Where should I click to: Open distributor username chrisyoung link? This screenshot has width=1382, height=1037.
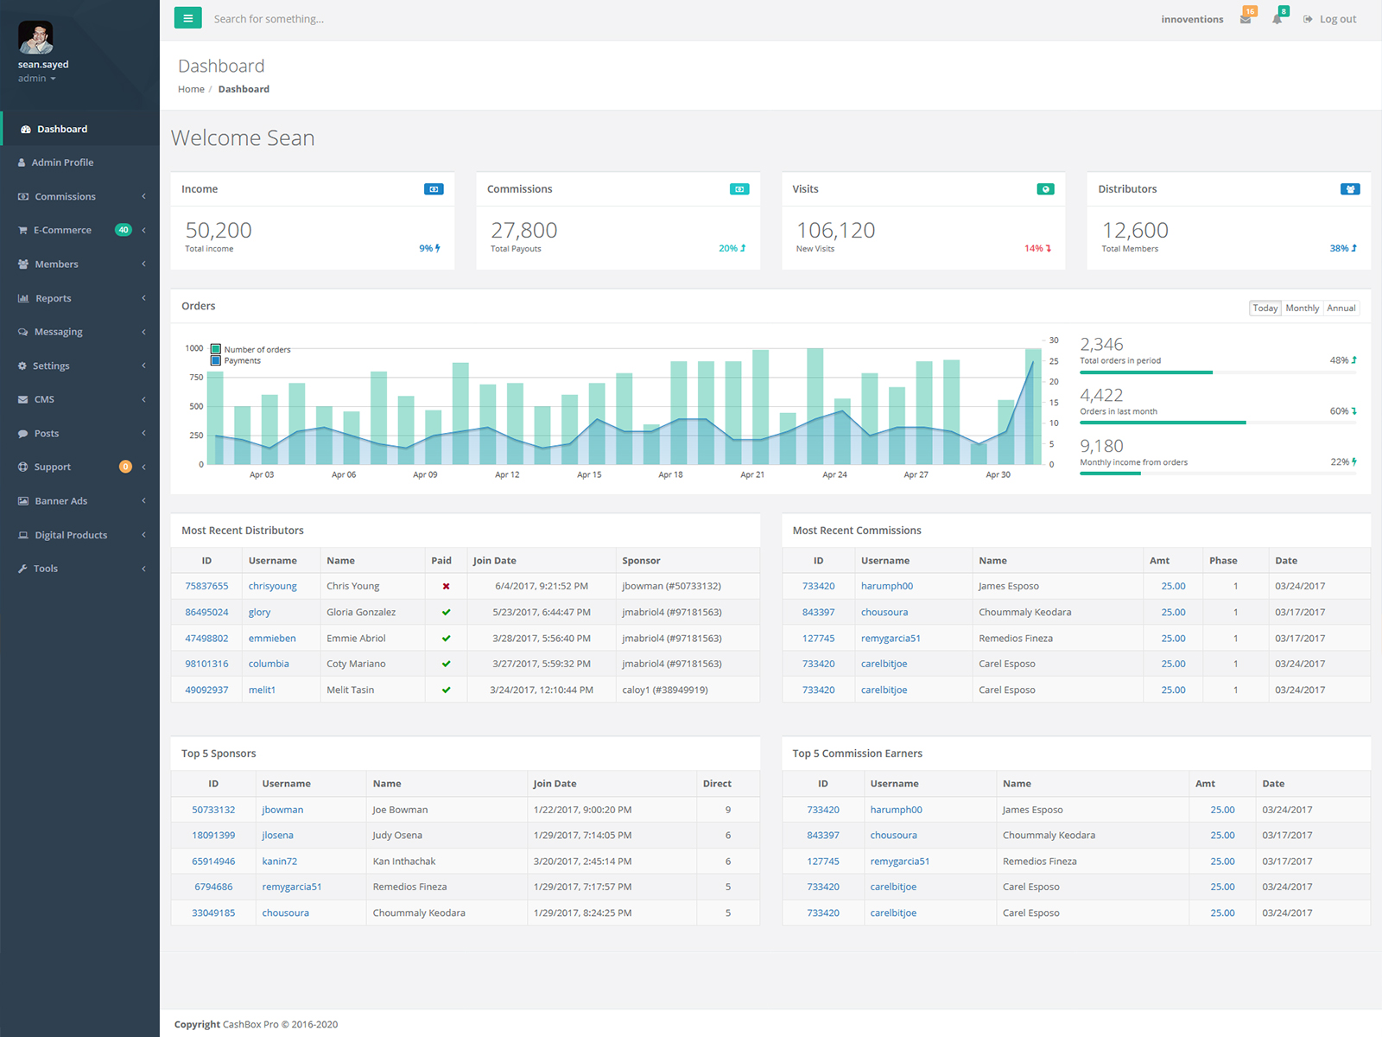click(273, 586)
